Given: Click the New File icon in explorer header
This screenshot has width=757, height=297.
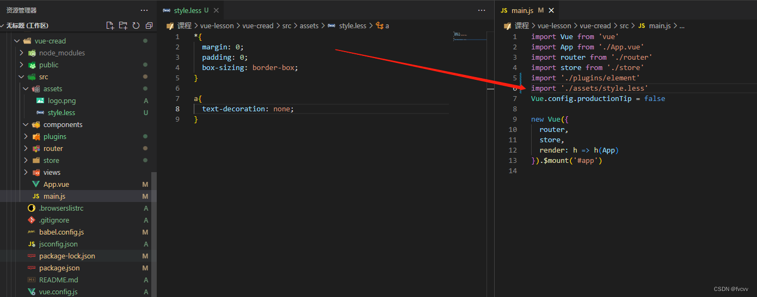Looking at the screenshot, I should click(110, 26).
